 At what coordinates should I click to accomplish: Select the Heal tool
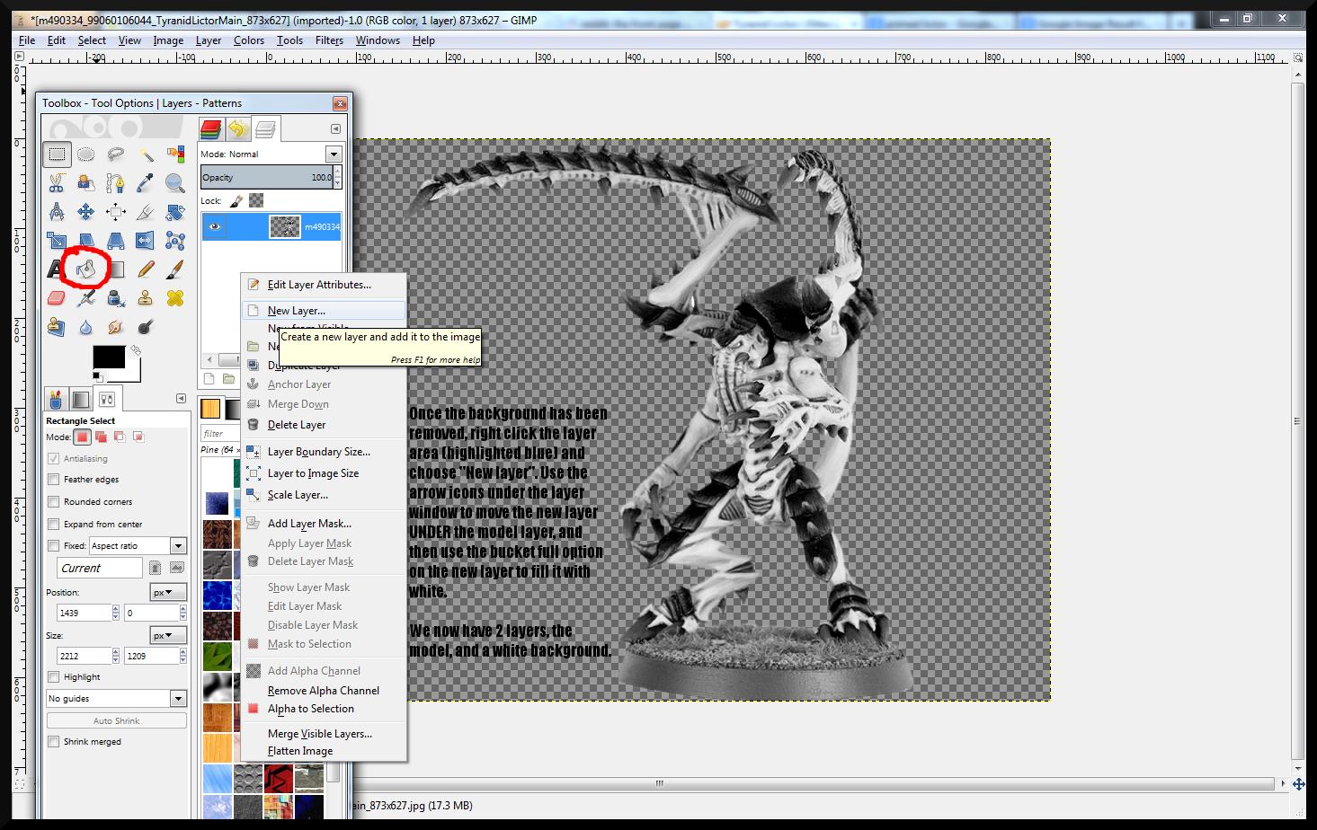click(175, 298)
